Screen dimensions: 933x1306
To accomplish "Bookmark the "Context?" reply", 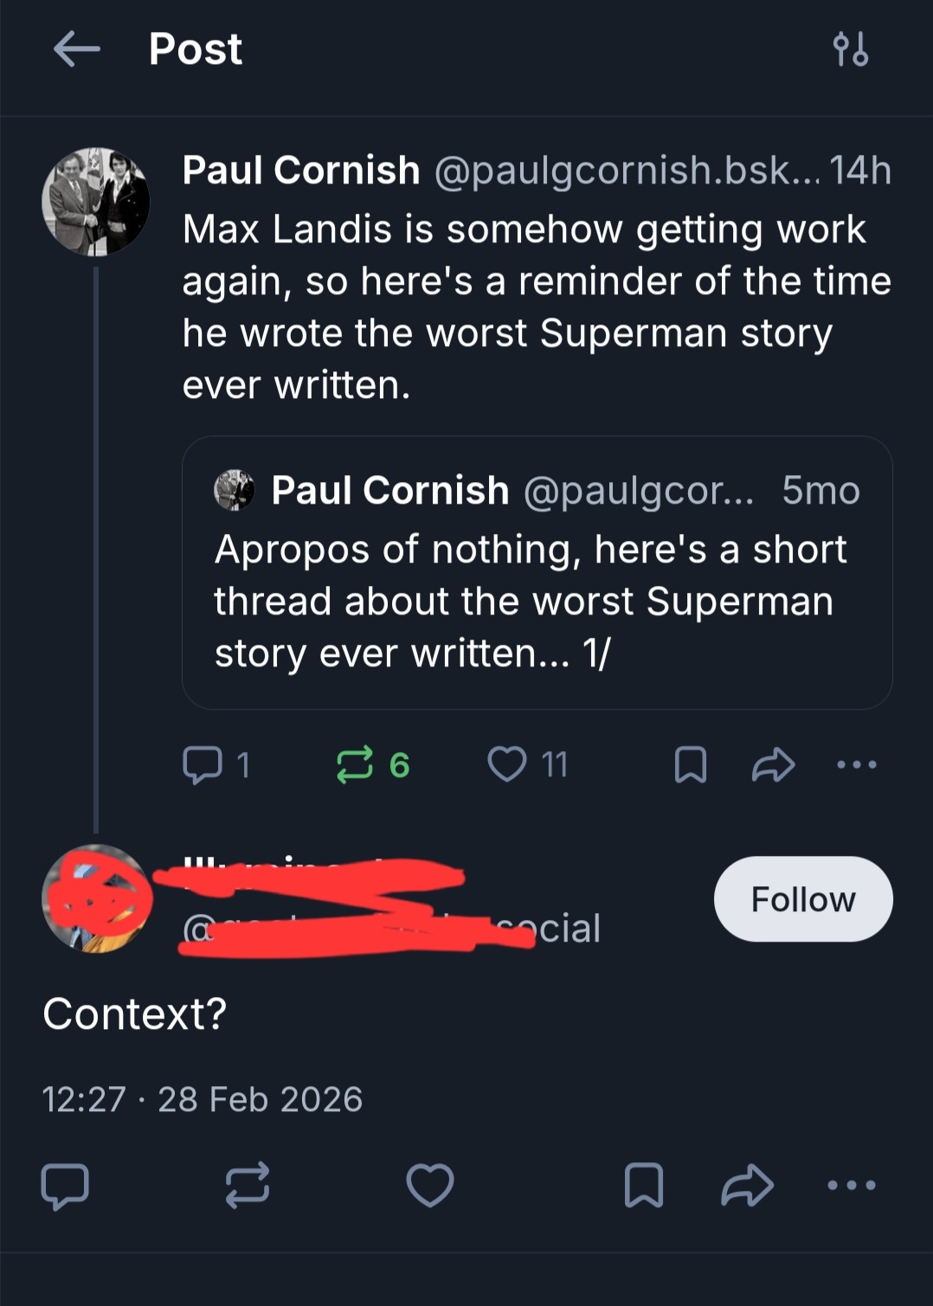I will tap(644, 1185).
